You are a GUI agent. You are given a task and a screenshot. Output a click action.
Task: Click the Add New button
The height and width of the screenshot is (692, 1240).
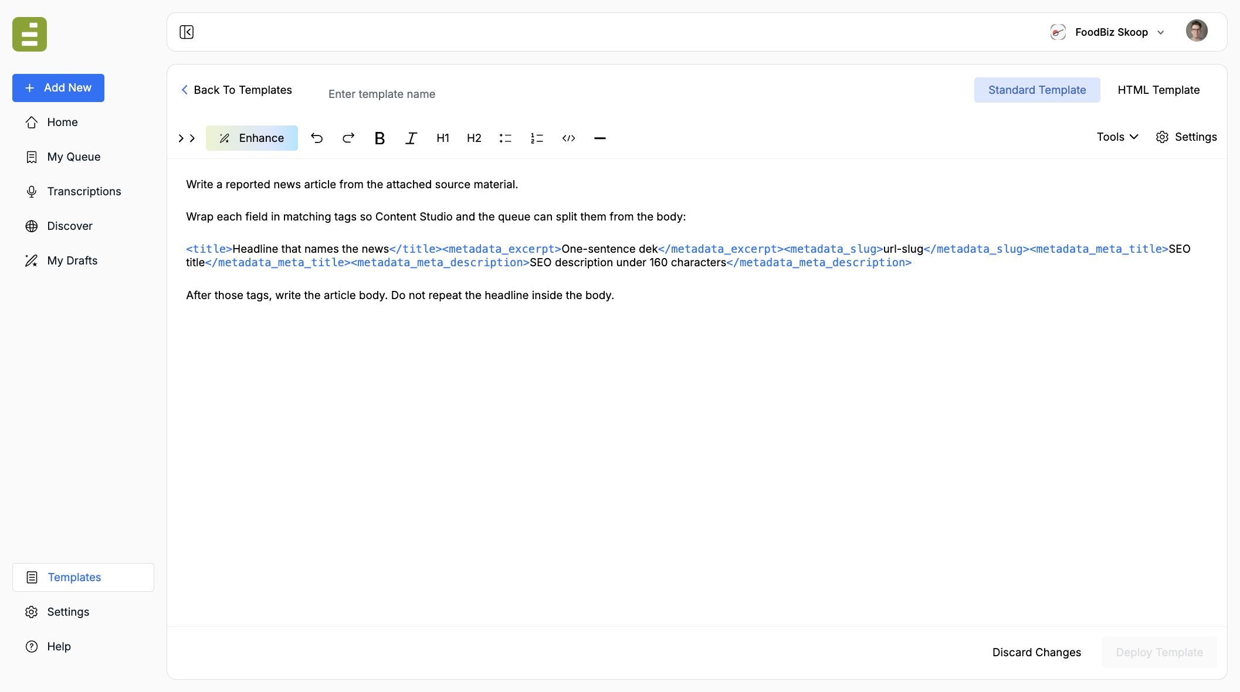(58, 88)
